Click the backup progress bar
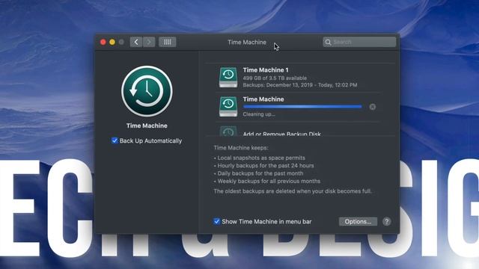Viewport: 479px width, 269px height. click(302, 107)
